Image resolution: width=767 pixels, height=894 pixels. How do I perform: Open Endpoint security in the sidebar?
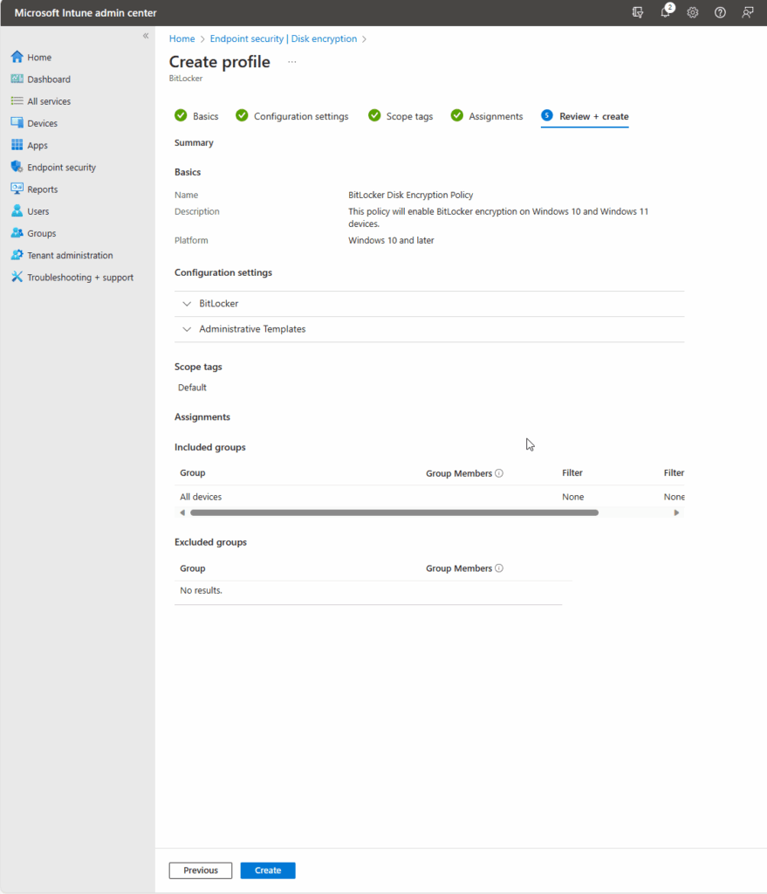(x=57, y=167)
